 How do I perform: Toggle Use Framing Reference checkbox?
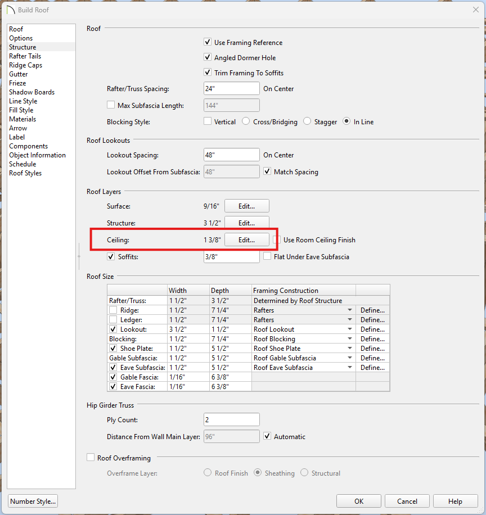pyautogui.click(x=208, y=42)
